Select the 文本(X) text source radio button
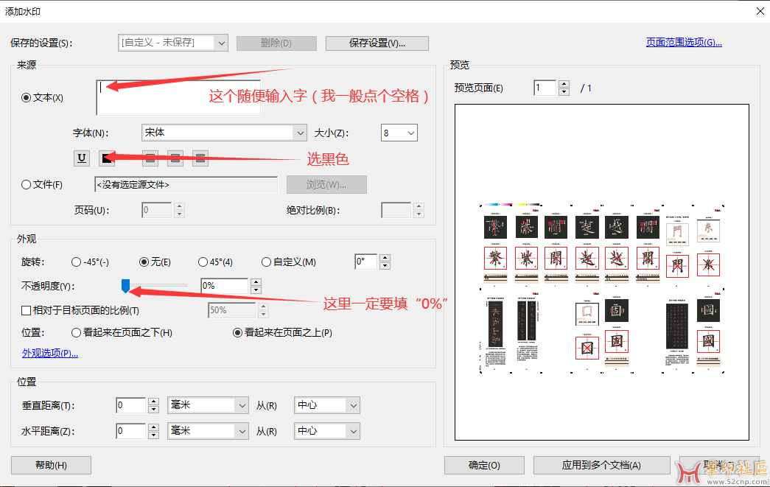770x487 pixels. click(x=27, y=97)
